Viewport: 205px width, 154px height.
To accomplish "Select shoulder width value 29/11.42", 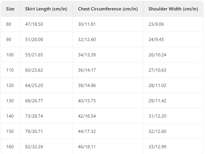I will [x=157, y=101].
